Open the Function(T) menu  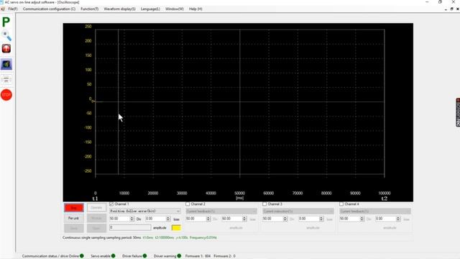89,9
